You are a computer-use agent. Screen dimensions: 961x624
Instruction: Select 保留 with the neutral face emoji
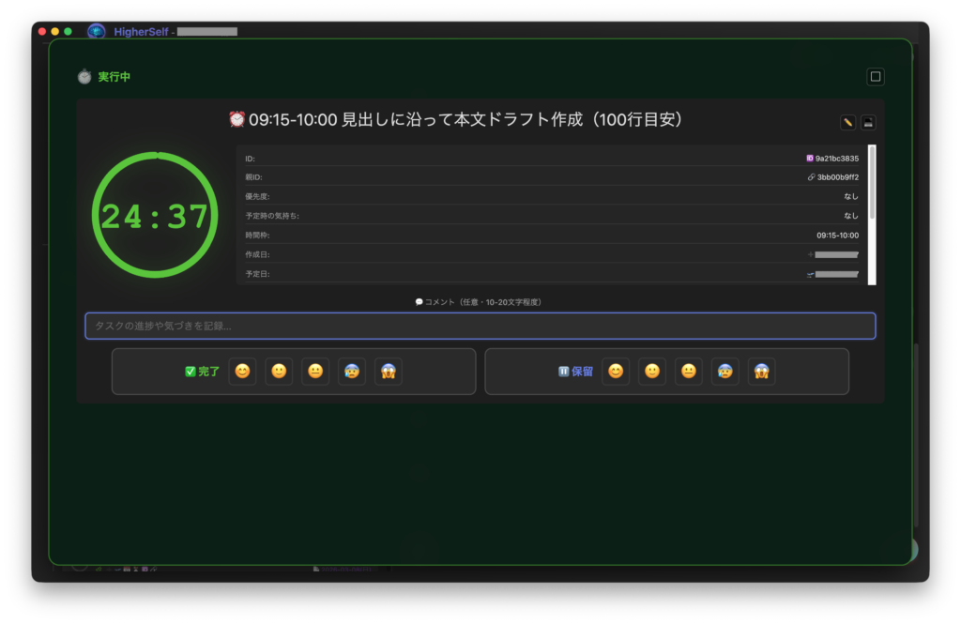click(x=689, y=372)
